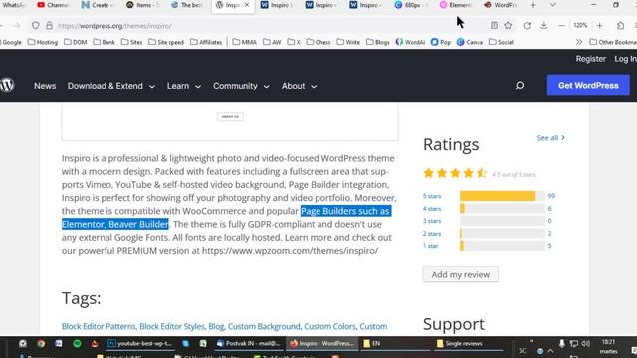Viewport: 637px width, 358px height.
Task: Open the Postvak IN mail taskbar window
Action: [249, 343]
